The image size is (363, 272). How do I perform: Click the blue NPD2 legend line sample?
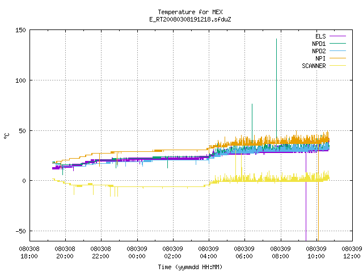click(337, 51)
